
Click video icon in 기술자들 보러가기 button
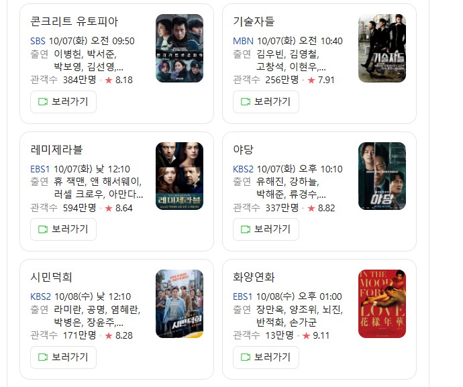click(x=246, y=102)
